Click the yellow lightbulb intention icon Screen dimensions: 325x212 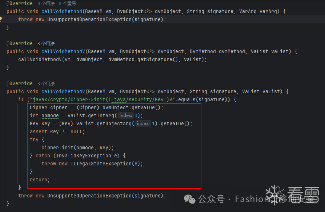click(1, 19)
